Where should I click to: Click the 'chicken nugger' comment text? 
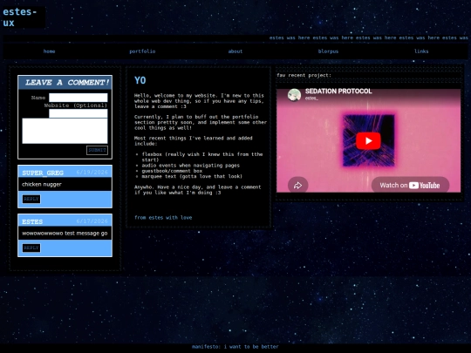(42, 184)
